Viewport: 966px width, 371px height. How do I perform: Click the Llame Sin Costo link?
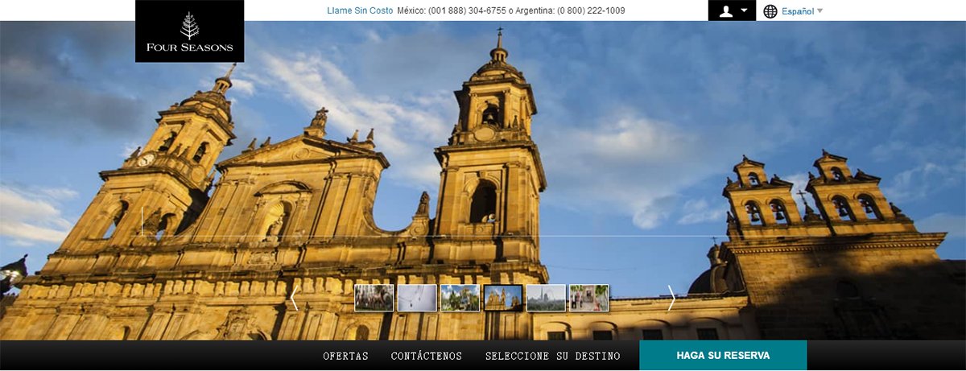(x=360, y=11)
